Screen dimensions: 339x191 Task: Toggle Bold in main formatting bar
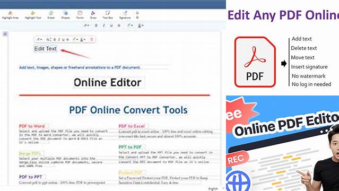click(x=96, y=25)
